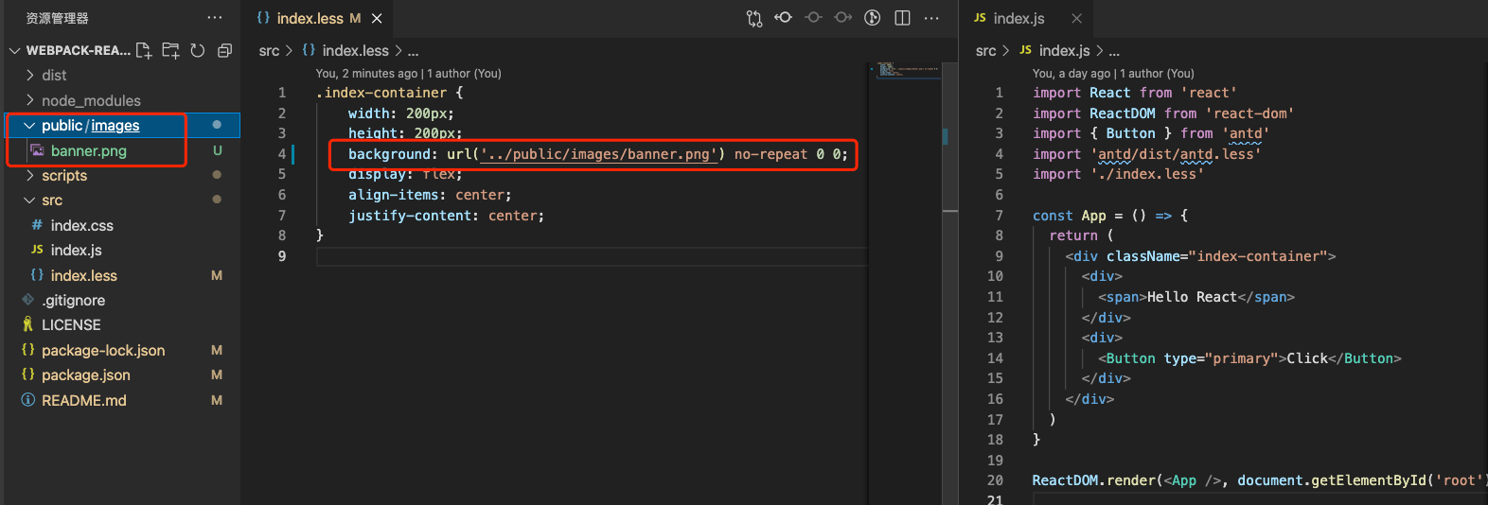
Task: Click index.js in the breadcrumb path
Action: click(1064, 50)
